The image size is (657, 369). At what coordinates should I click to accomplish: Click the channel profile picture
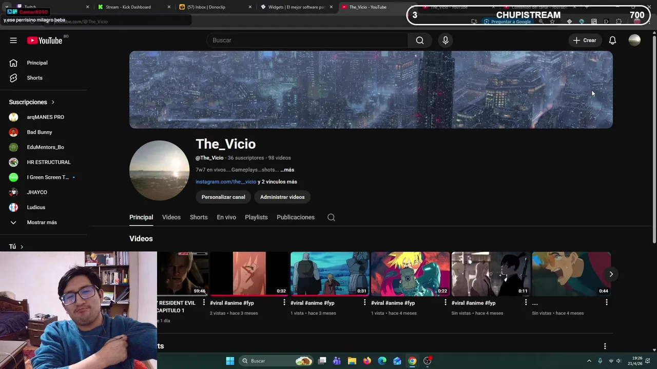159,171
